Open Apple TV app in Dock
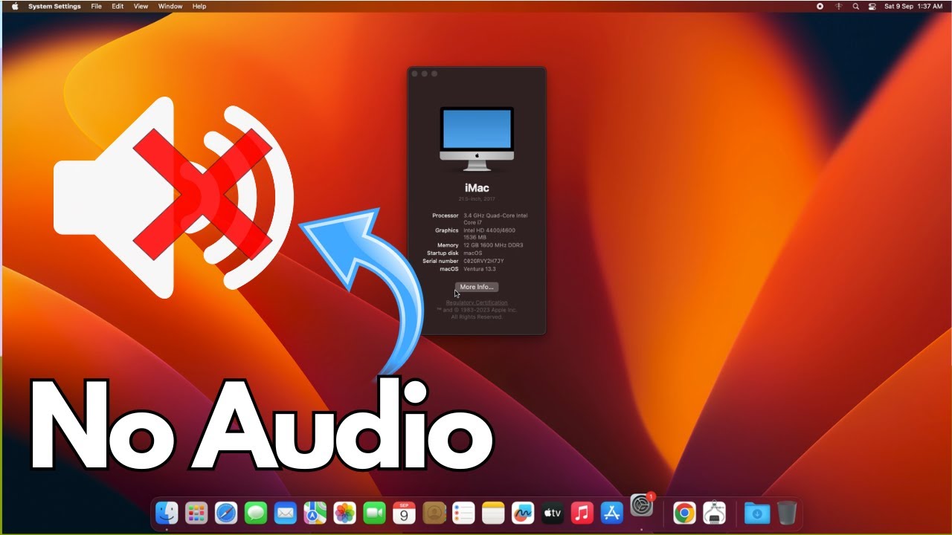The height and width of the screenshot is (535, 952). 553,513
